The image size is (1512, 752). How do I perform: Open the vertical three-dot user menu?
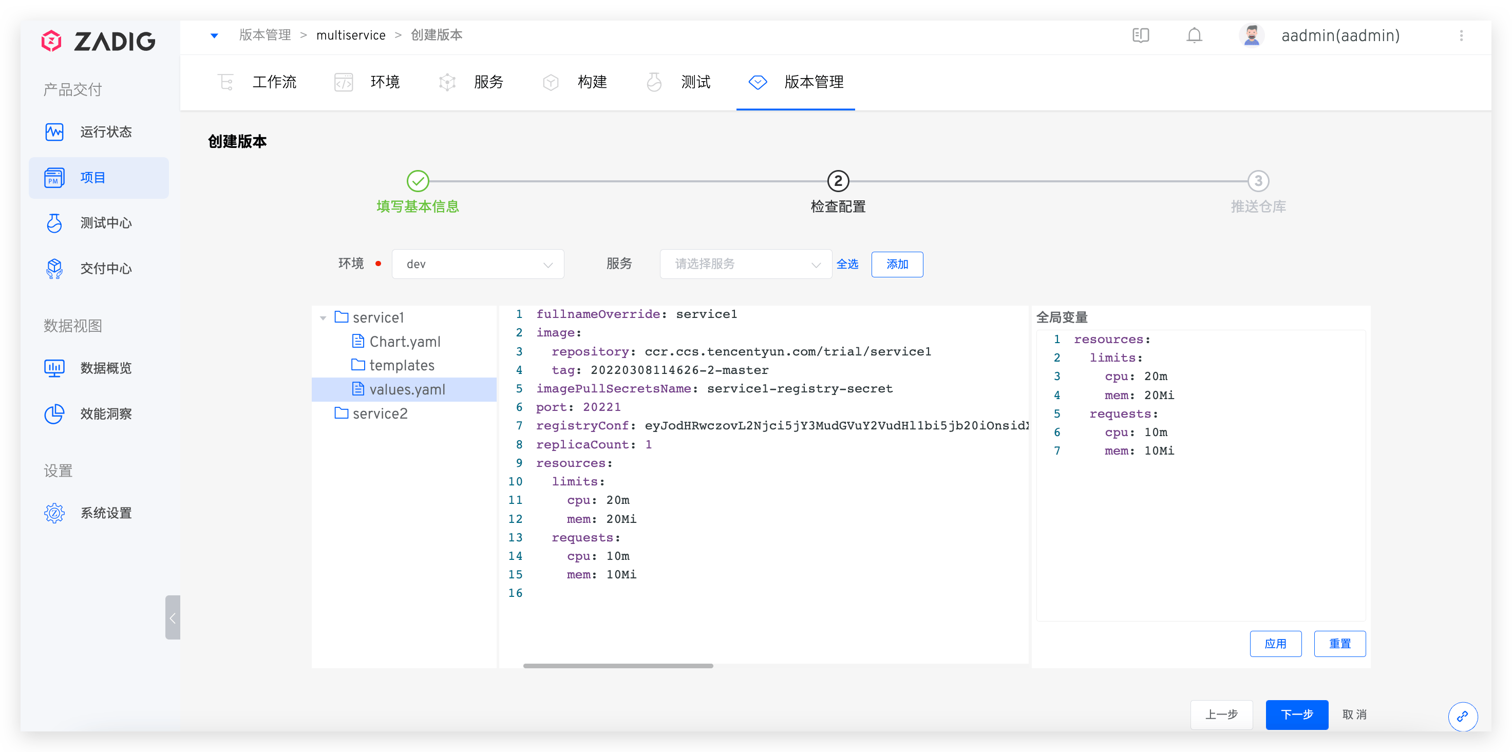click(1461, 36)
